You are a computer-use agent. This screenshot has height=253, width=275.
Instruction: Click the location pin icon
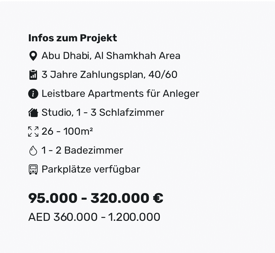tap(33, 56)
